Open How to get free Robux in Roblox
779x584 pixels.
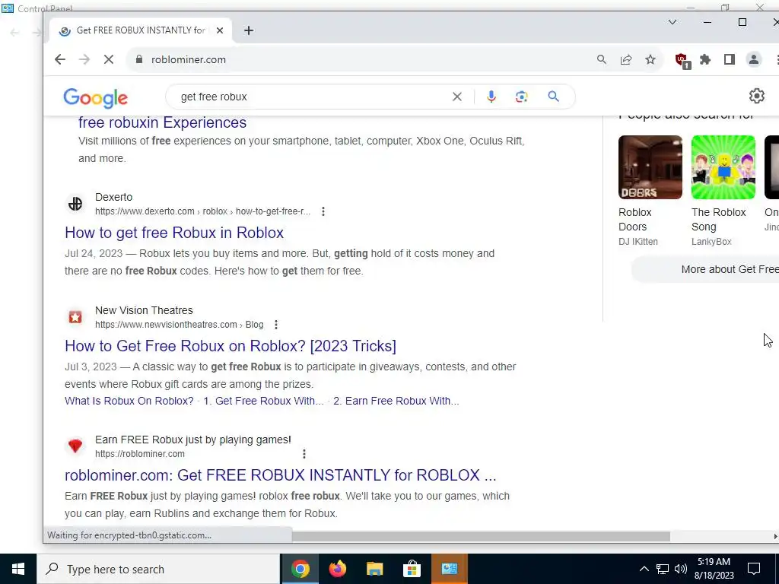coord(174,233)
